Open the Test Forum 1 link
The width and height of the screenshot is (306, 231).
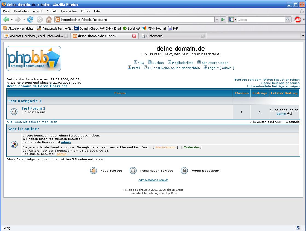pyautogui.click(x=33, y=109)
